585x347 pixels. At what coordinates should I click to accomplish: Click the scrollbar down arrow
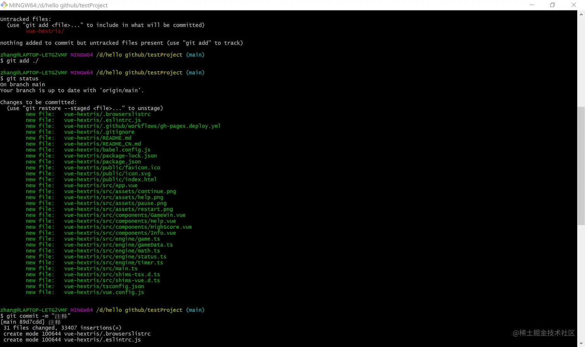[x=581, y=343]
